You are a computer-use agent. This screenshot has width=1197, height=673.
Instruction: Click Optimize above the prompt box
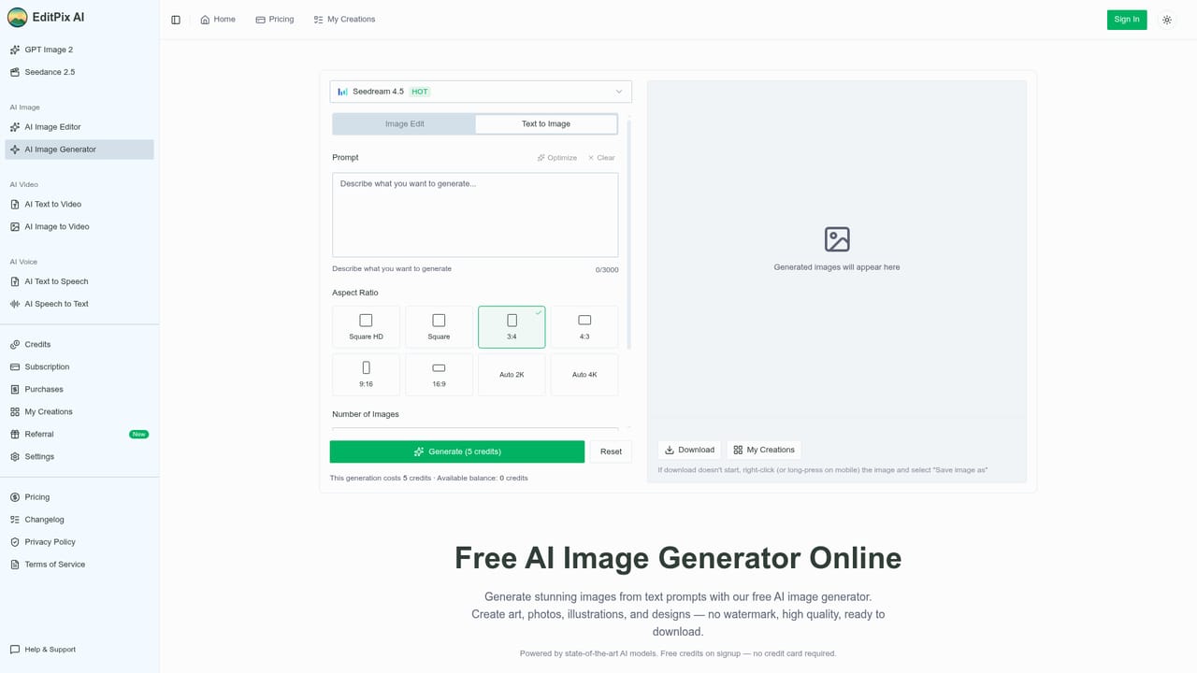pos(557,158)
